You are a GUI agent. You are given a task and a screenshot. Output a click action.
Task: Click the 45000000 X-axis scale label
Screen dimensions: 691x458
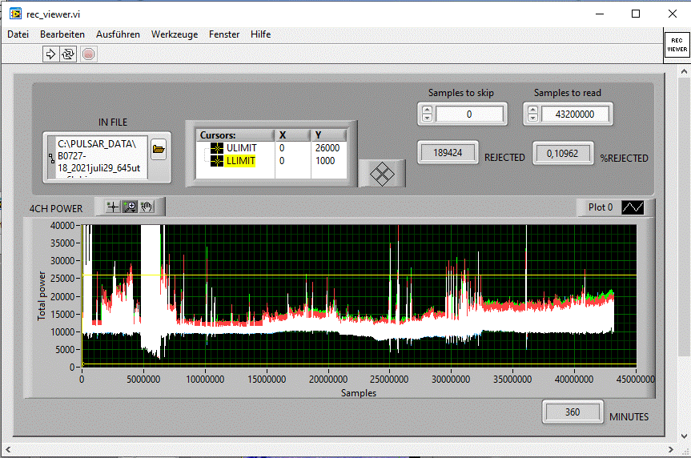tap(635, 379)
